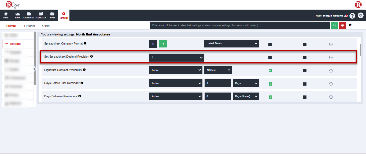Switch to the Admin settings tab

pyautogui.click(x=46, y=26)
